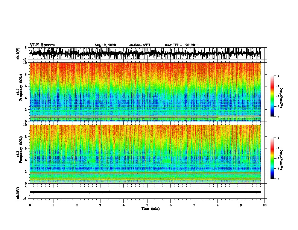
Task: Click the "-3" label on ch.2 color scale
Action: tap(277, 138)
